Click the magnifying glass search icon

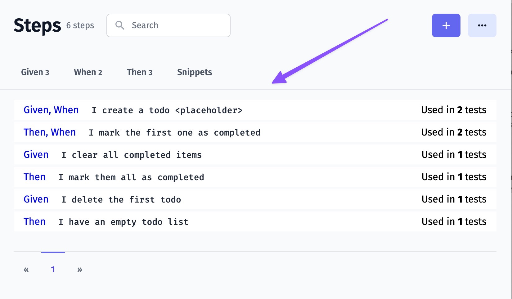pyautogui.click(x=120, y=25)
